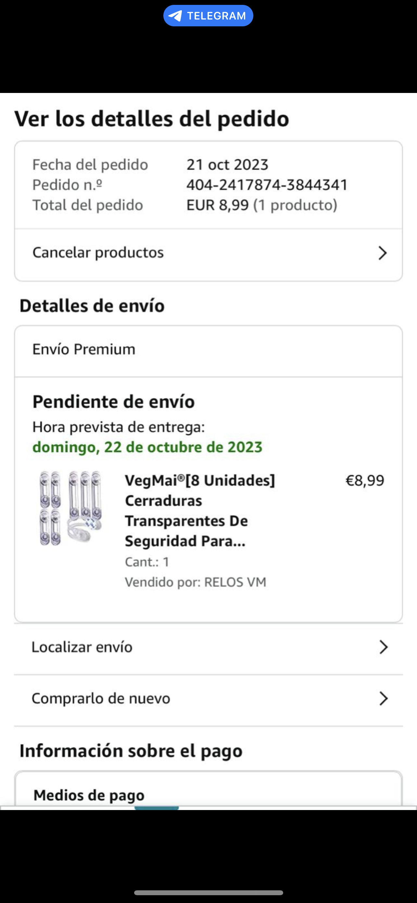Tap the Telegram paper plane icon
417x903 pixels.
coord(175,16)
